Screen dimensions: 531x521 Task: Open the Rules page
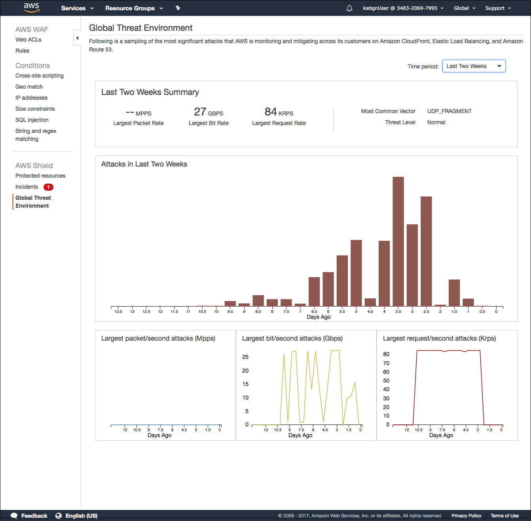pos(22,51)
